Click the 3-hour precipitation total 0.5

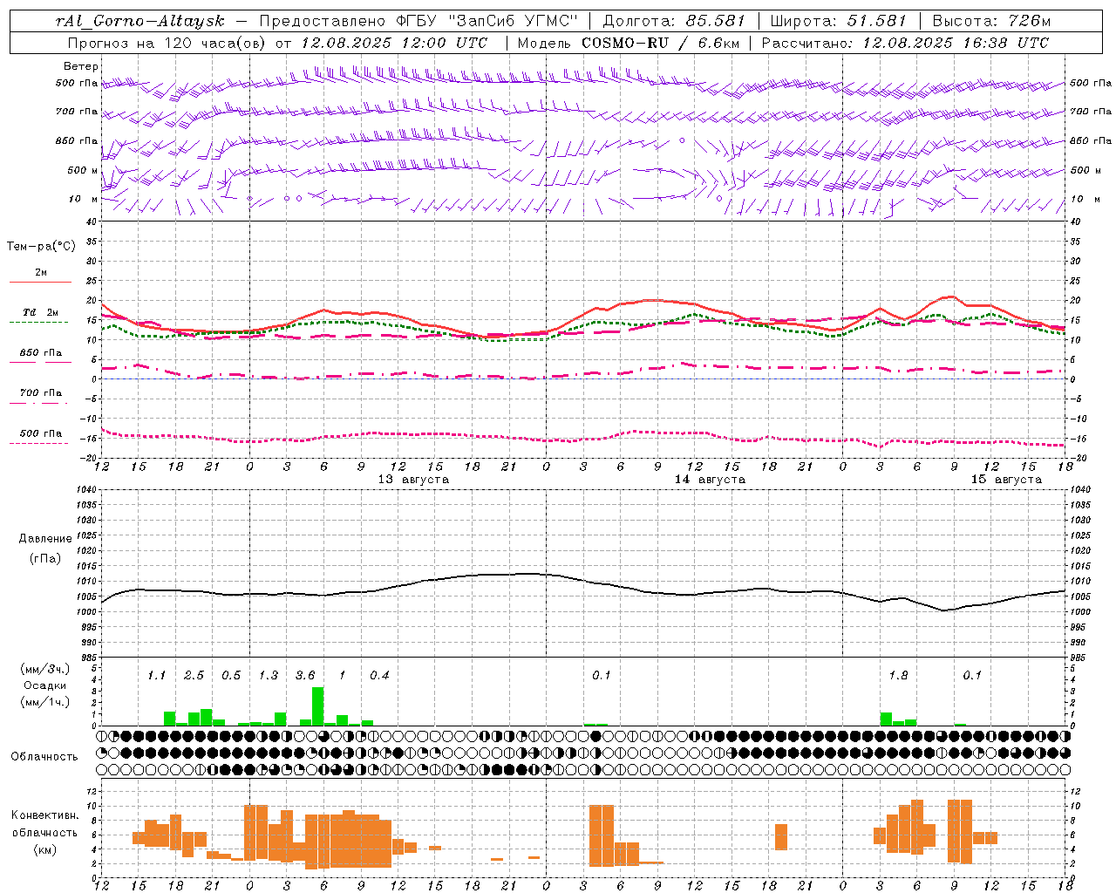click(x=231, y=676)
